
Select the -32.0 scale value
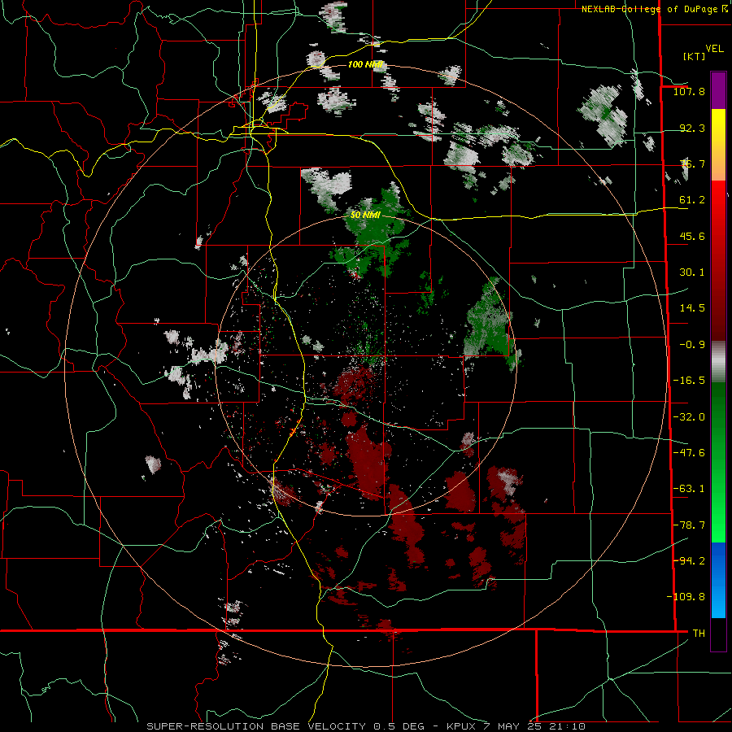tap(689, 417)
